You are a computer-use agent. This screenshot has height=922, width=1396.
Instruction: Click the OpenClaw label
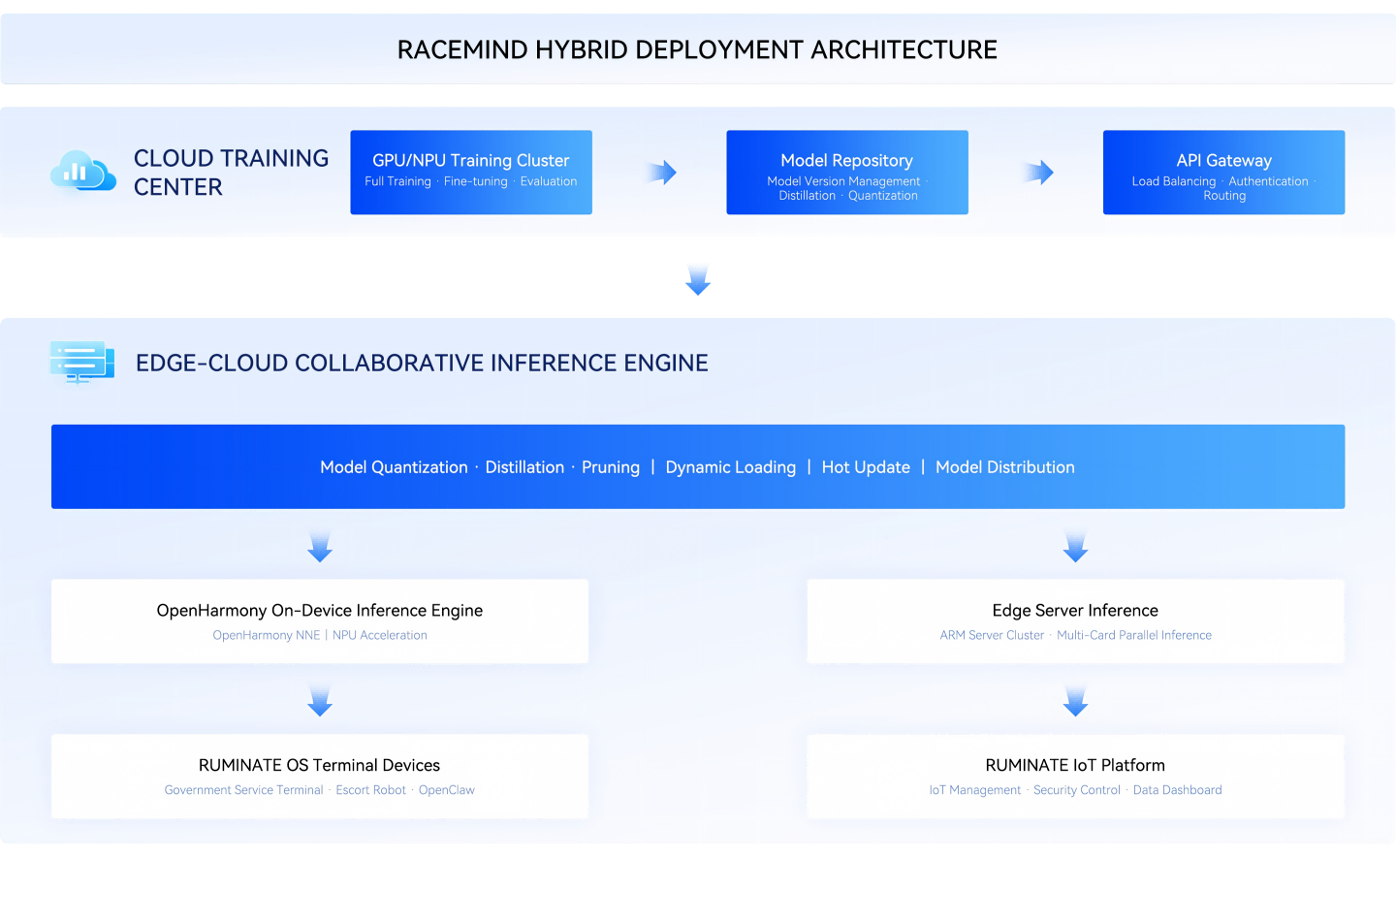point(447,790)
